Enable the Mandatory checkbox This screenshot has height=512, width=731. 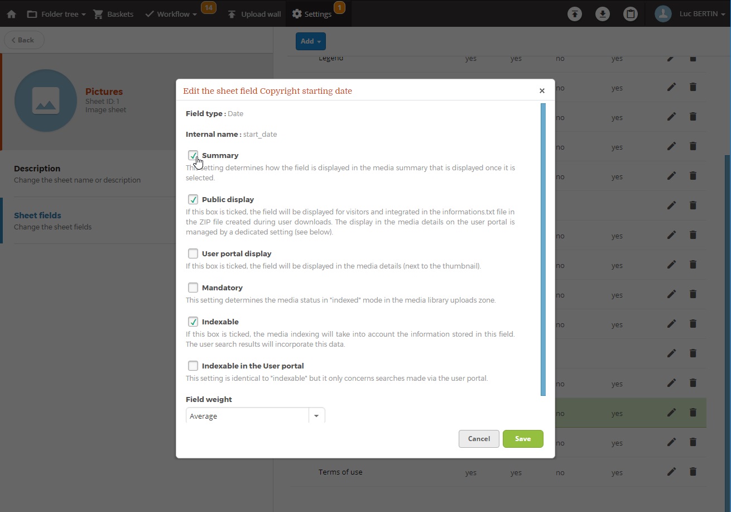(193, 288)
